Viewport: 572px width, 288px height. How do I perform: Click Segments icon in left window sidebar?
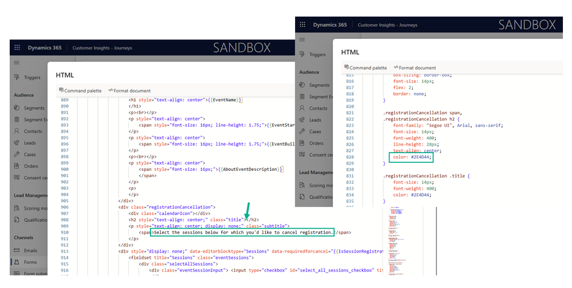click(x=17, y=108)
